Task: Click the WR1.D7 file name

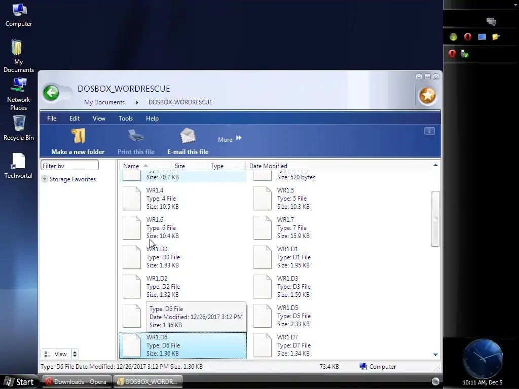Action: click(287, 337)
